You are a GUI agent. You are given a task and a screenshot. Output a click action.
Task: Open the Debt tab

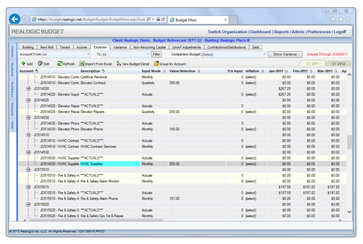[256, 47]
